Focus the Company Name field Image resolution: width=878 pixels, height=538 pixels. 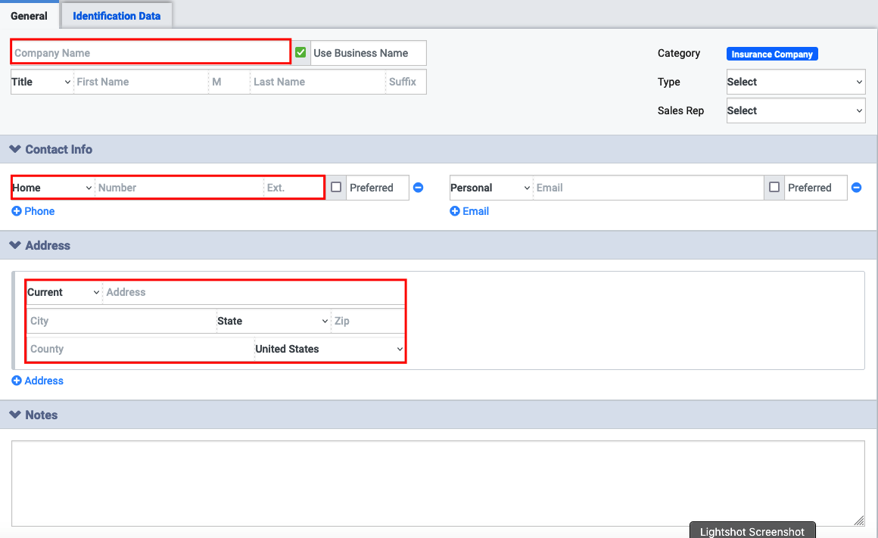click(151, 53)
